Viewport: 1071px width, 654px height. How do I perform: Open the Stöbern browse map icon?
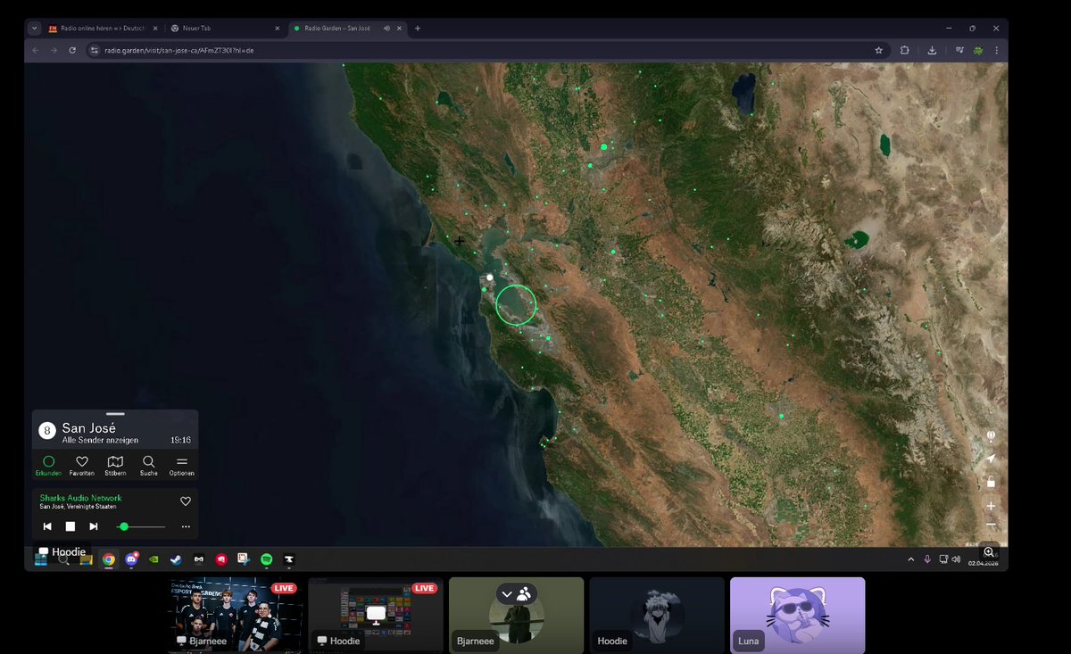click(115, 466)
